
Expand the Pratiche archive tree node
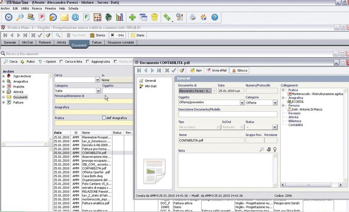[x=3, y=87]
